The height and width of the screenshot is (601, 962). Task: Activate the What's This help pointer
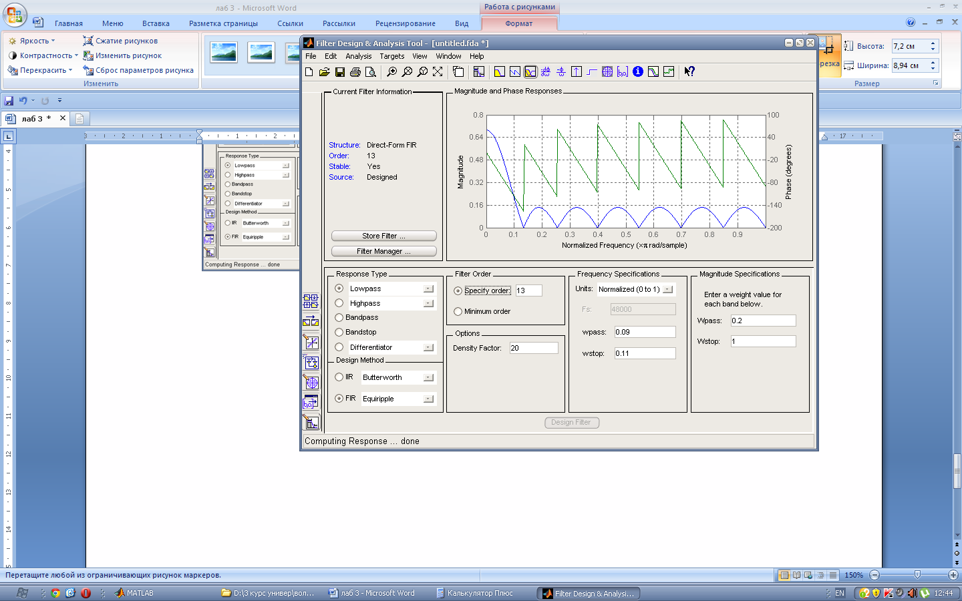pos(689,71)
